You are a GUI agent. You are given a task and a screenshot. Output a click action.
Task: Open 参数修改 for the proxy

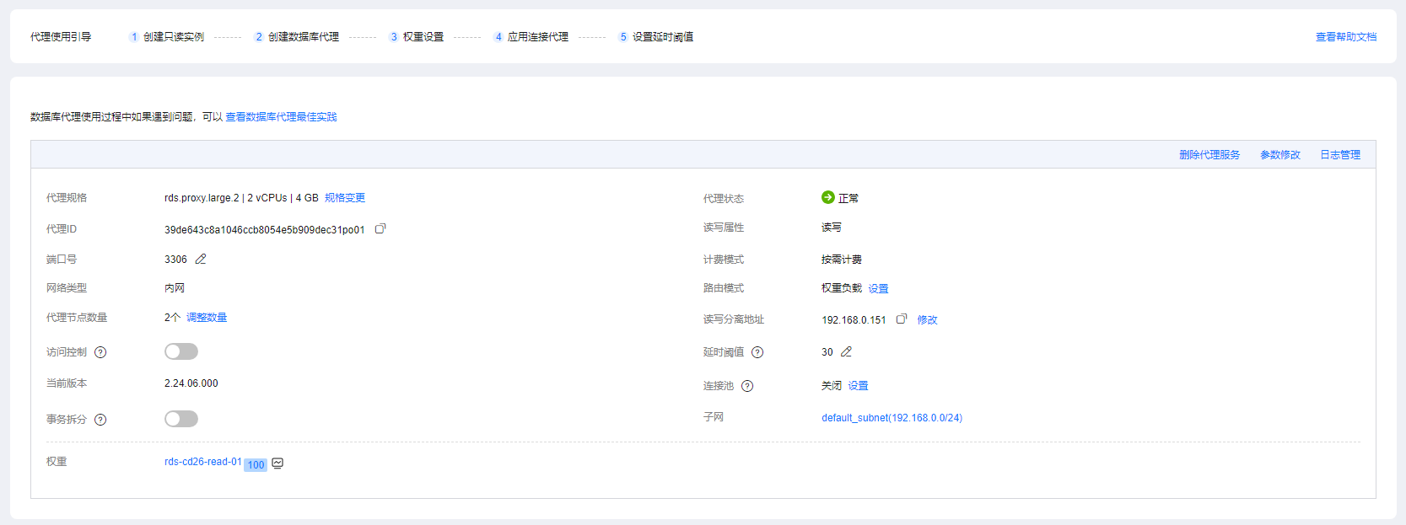click(1279, 155)
